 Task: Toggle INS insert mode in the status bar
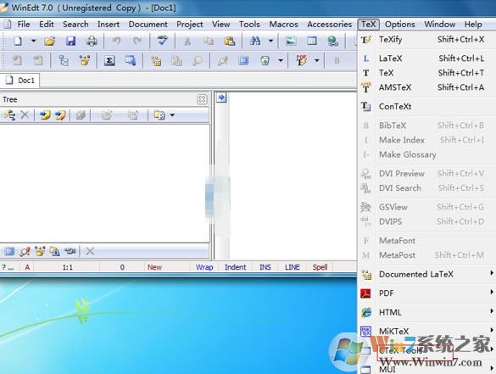(x=265, y=267)
